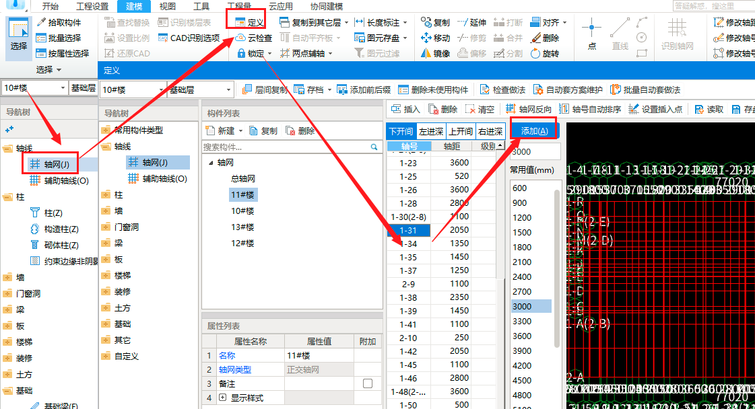Select the 左进深 axis tab
Image resolution: width=755 pixels, height=409 pixels.
click(x=431, y=131)
